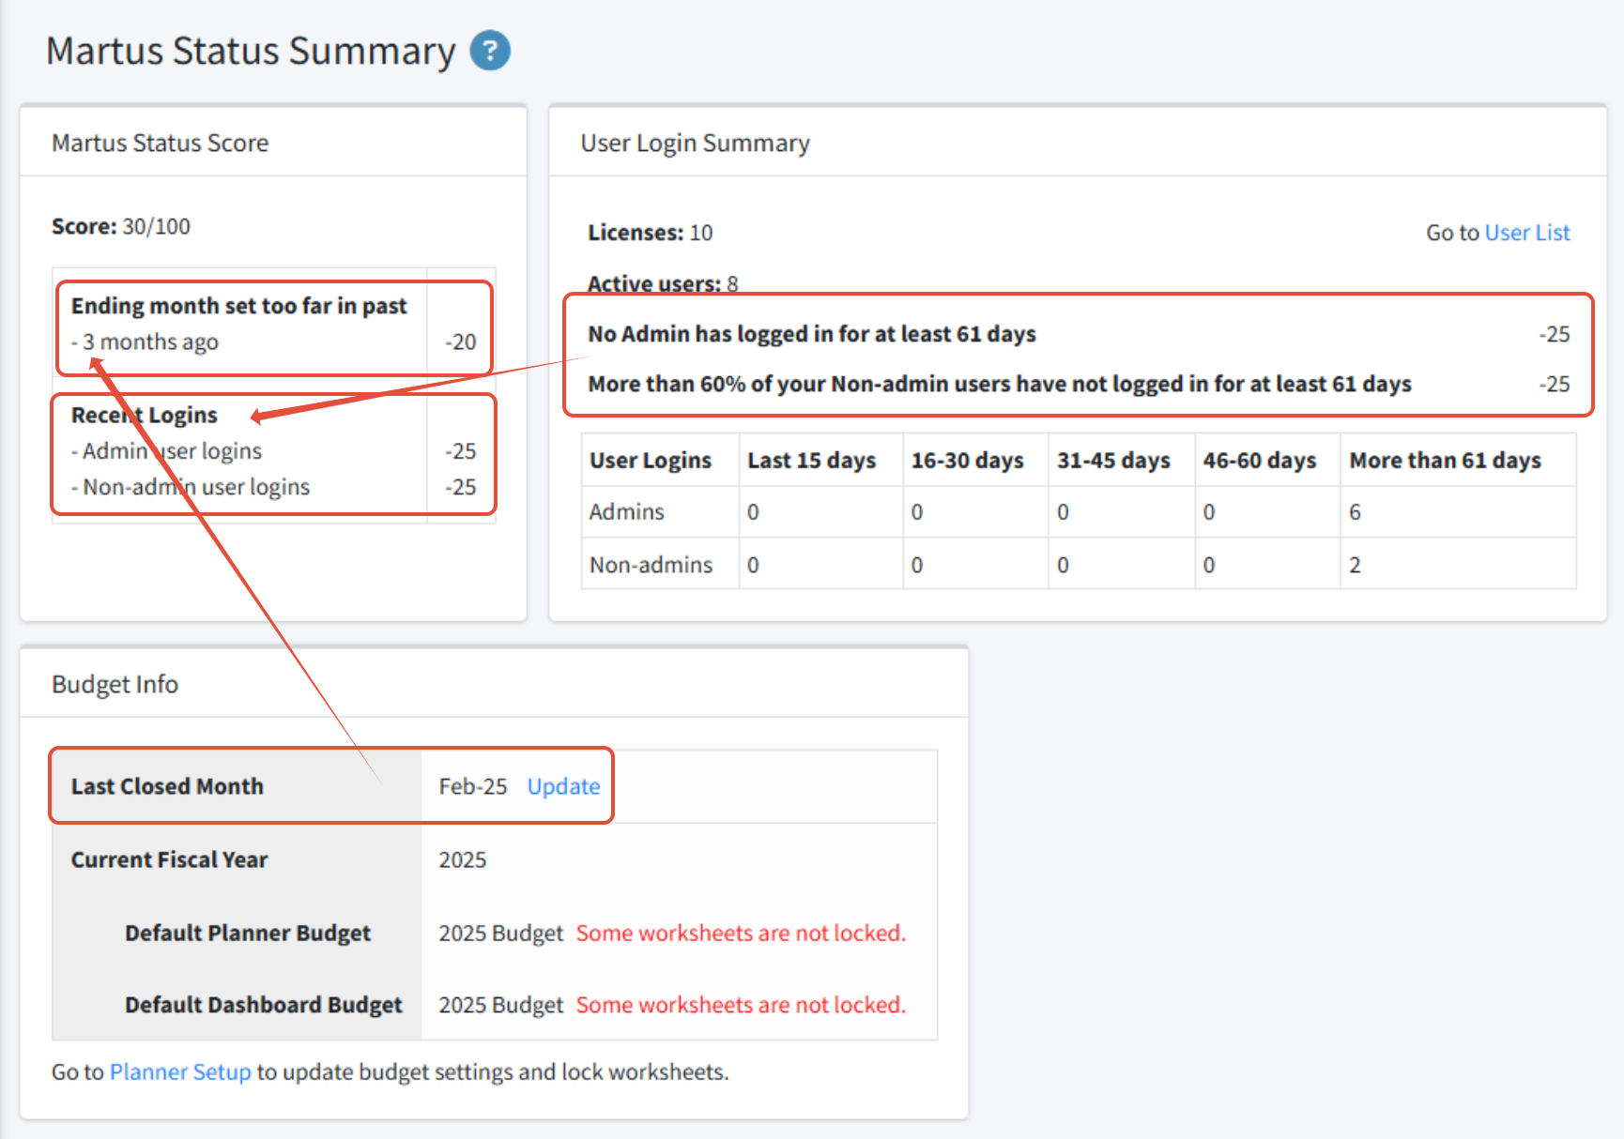This screenshot has width=1624, height=1139.
Task: Click the Recent Logins heading
Action: coord(145,415)
